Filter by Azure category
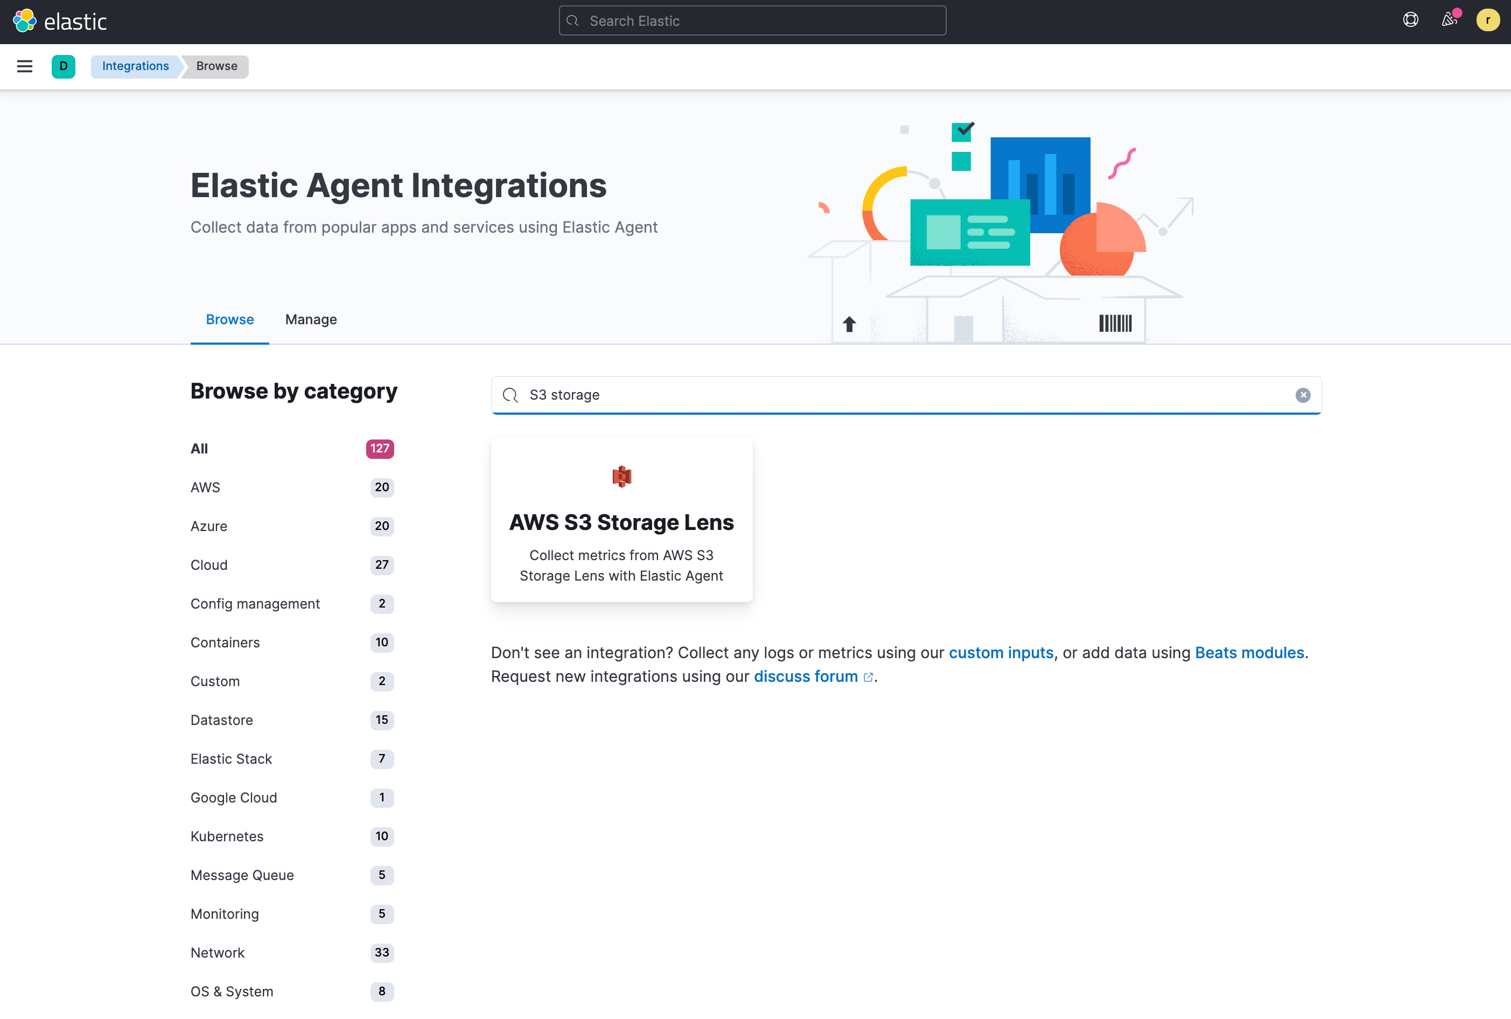 click(x=292, y=526)
